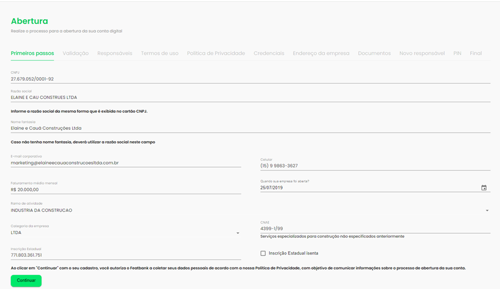
Task: Switch to the Responsáveis tab
Action: pos(115,53)
